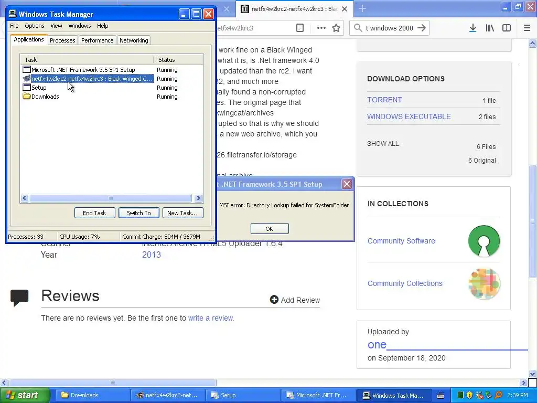Submit search with the arrow button

[x=422, y=28]
